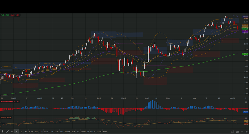Switch to the M timeframe button

(x=26, y=132)
